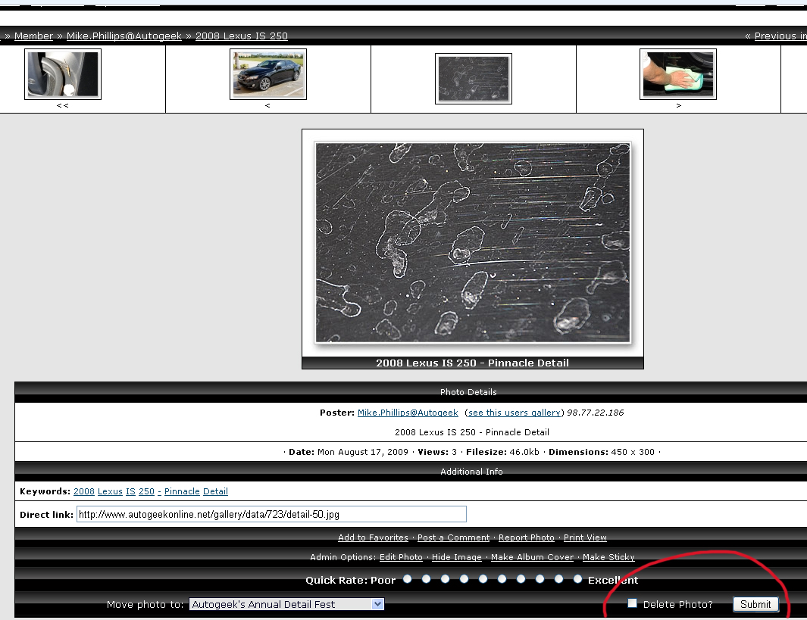This screenshot has width=807, height=620.
Task: Select the third Quick Rate radio from Poor
Action: point(446,579)
